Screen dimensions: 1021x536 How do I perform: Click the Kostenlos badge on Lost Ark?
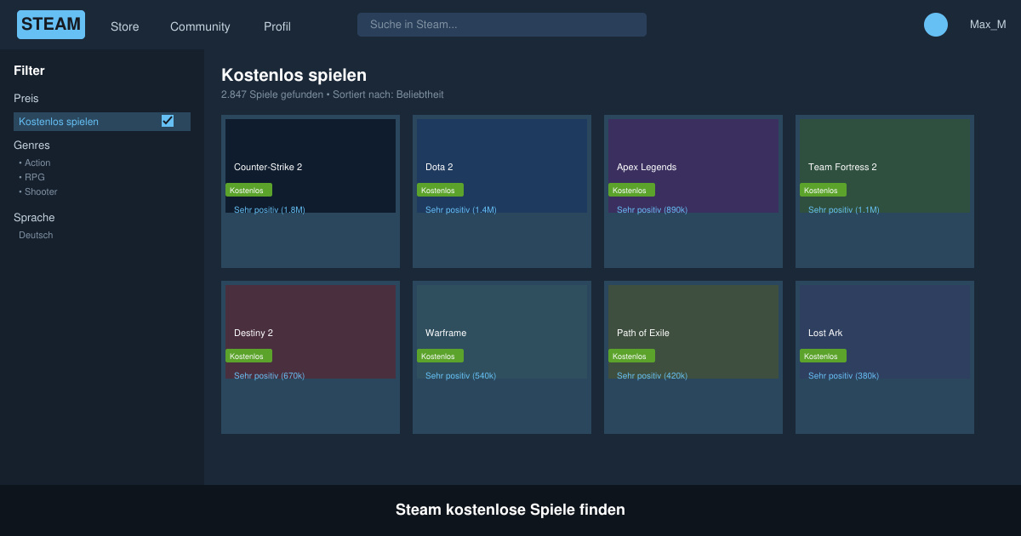pyautogui.click(x=823, y=356)
